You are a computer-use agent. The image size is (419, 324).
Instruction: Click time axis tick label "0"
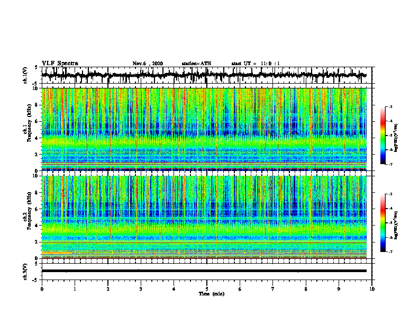(x=42, y=289)
